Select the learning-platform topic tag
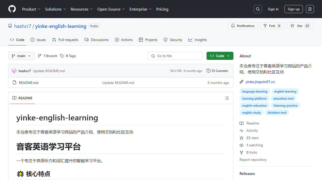This screenshot has height=181, width=322. 254,99
